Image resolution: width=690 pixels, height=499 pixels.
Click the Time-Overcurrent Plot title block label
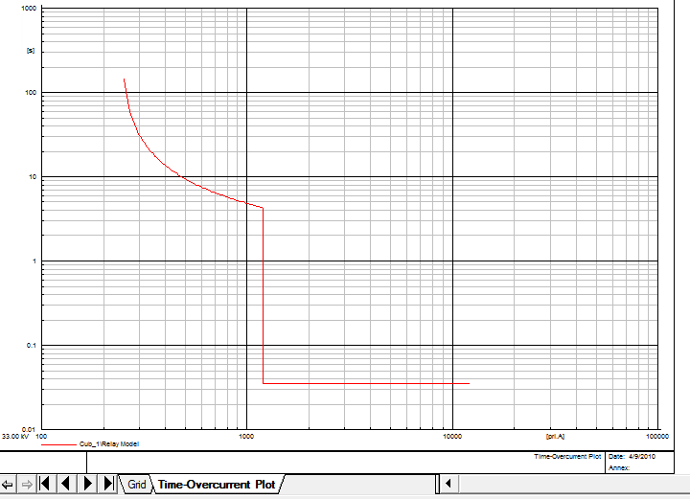click(566, 457)
